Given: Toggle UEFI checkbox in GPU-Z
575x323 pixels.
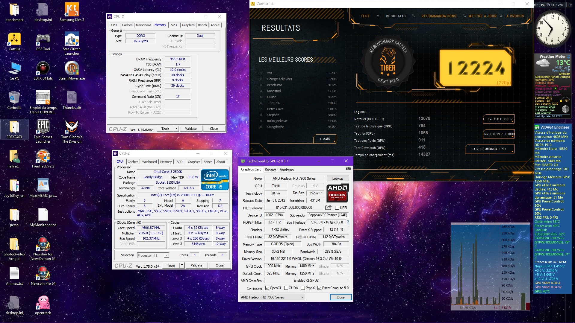Looking at the screenshot, I should pos(337,208).
